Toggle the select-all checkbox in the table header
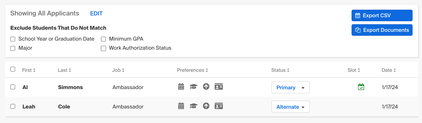This screenshot has height=123, width=422. (13, 69)
